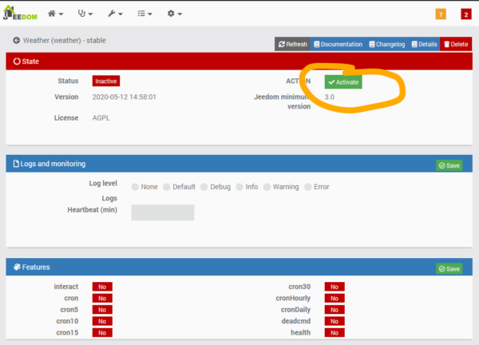Click the cron5 No badge

click(x=102, y=310)
